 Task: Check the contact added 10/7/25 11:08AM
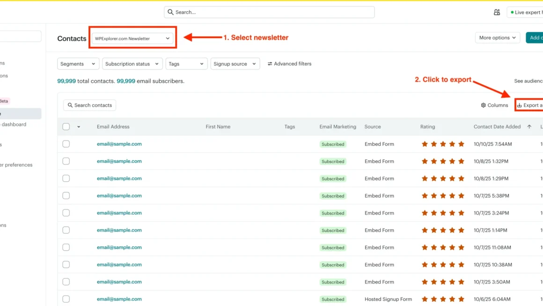pyautogui.click(x=66, y=247)
